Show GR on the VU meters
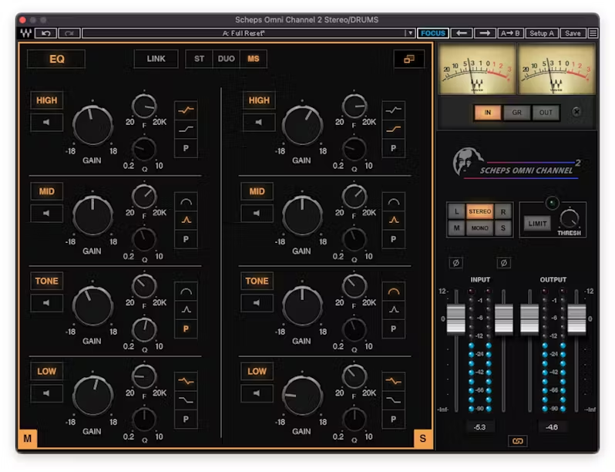Screen dimensions: 615x472 click(516, 113)
